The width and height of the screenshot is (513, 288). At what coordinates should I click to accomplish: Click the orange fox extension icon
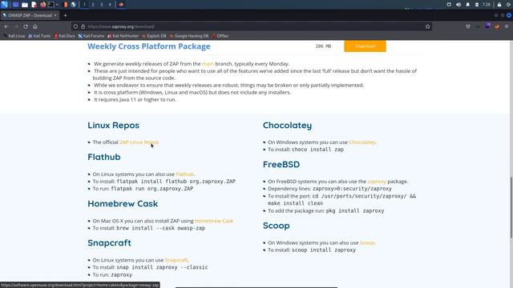(497, 26)
